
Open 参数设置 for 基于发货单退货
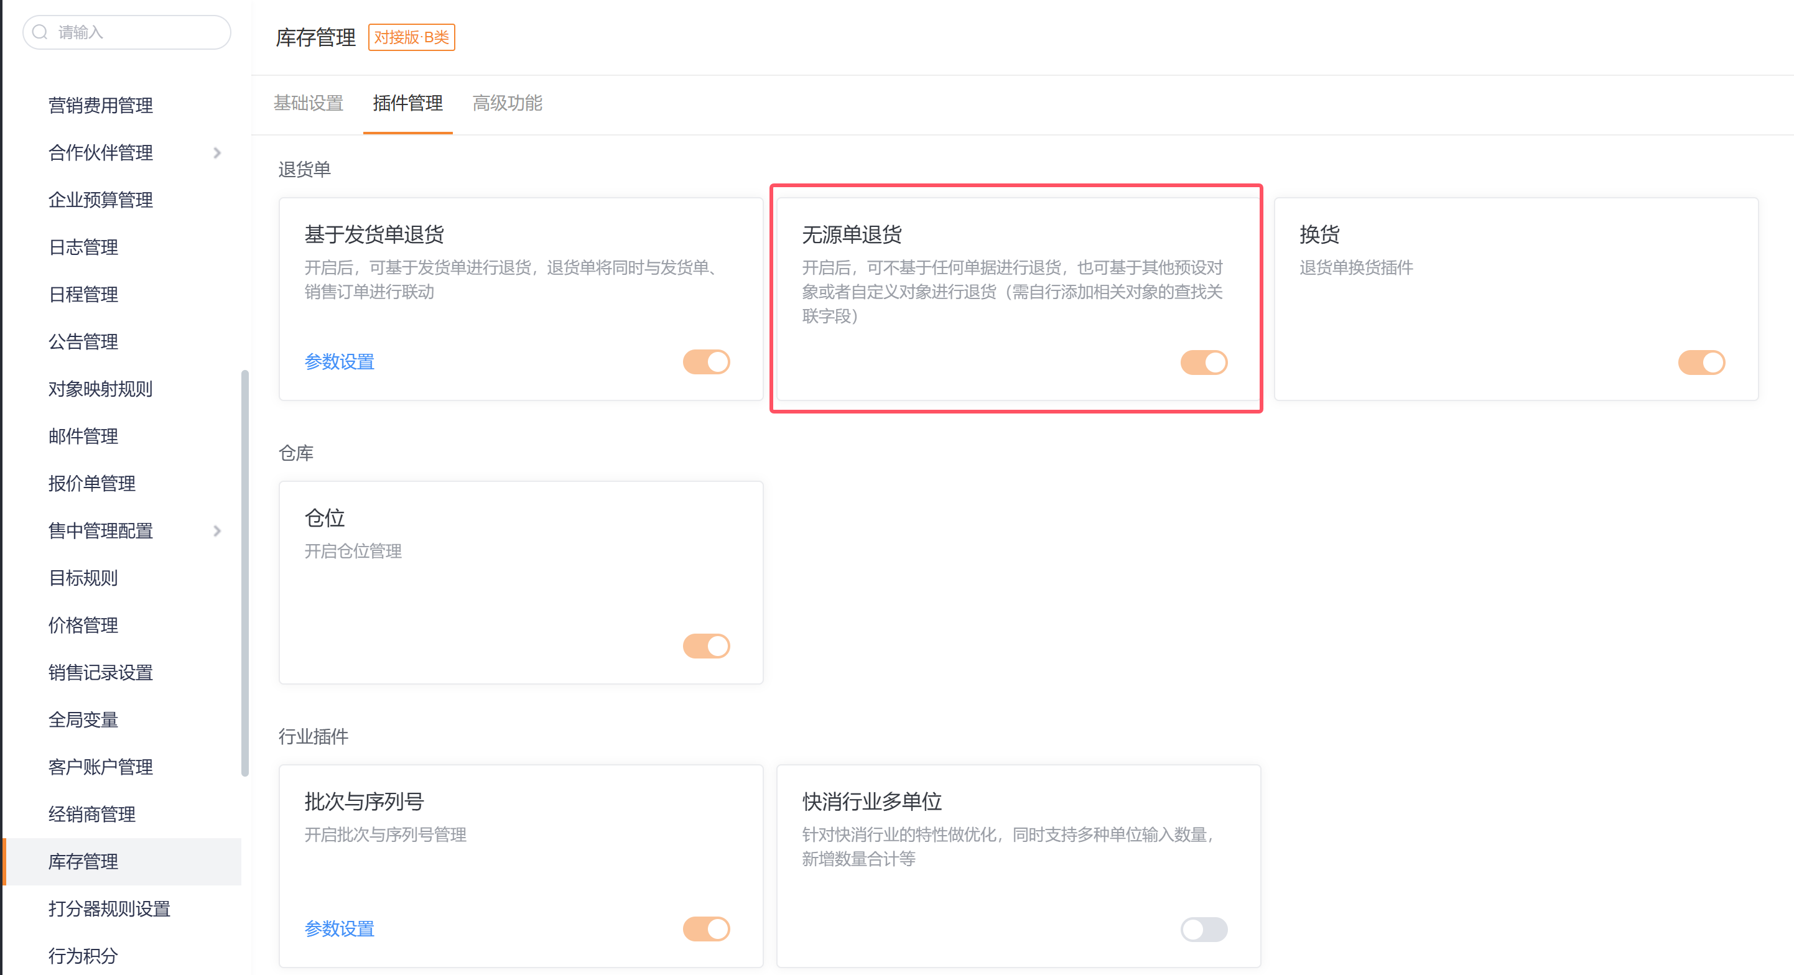pos(339,362)
